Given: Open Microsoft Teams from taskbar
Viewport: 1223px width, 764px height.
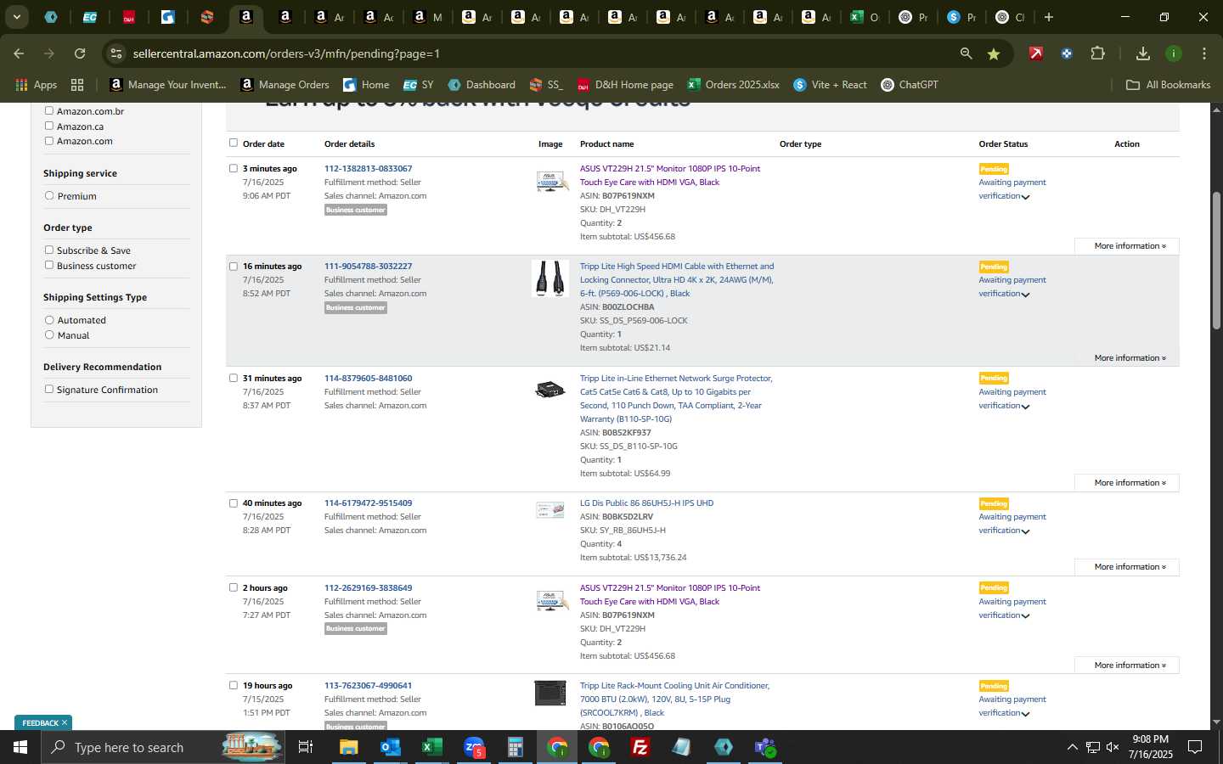Looking at the screenshot, I should pos(765,747).
